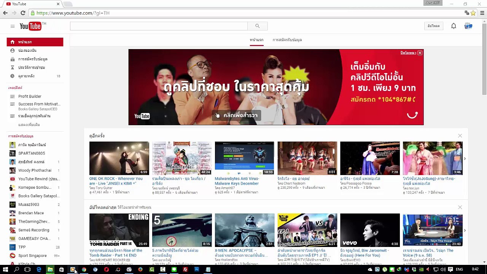The height and width of the screenshot is (274, 487).
Task: Open Opera browser from taskbar
Action: coord(107,269)
